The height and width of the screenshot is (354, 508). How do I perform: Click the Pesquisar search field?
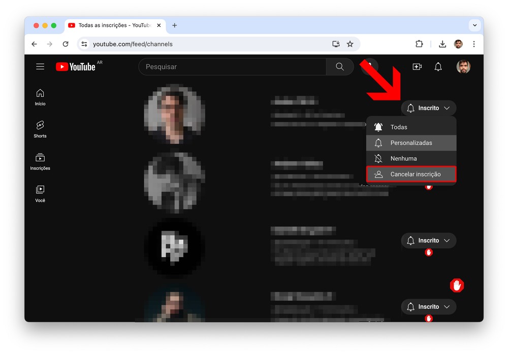[232, 67]
